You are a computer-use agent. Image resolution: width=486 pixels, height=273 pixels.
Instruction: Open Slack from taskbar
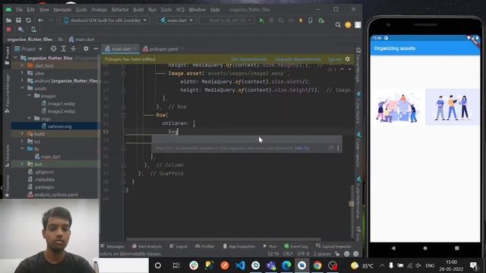point(194,265)
